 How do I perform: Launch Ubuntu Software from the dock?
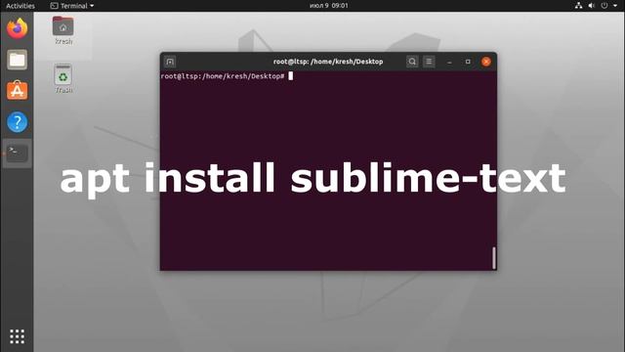(x=18, y=90)
